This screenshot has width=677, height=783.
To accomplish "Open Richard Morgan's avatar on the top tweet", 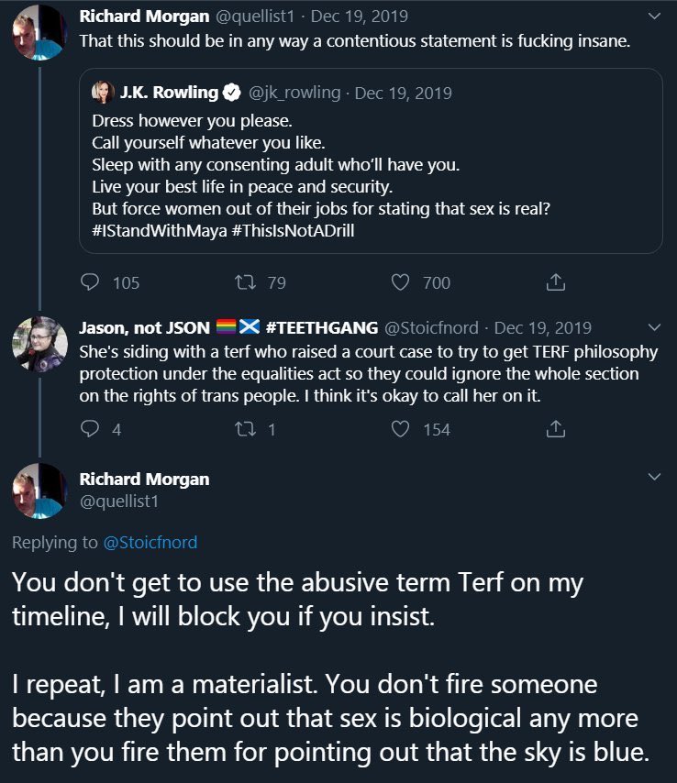I will tap(39, 33).
